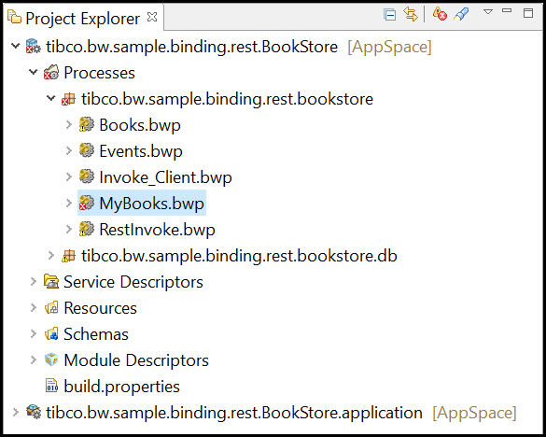Click the Books.bwp process icon
The image size is (546, 437).
(87, 125)
